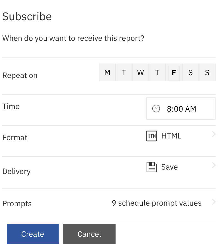Click the Format row label
Viewport: 220px width, 247px height.
(15, 138)
